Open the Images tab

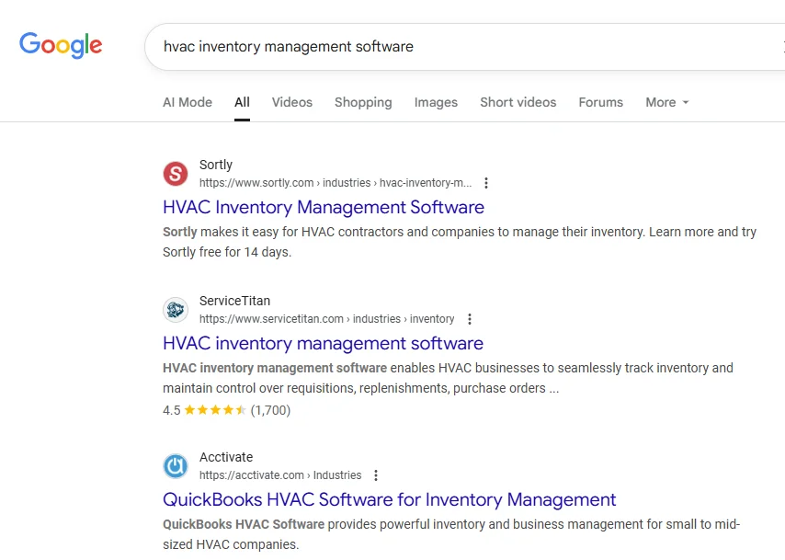pos(436,102)
